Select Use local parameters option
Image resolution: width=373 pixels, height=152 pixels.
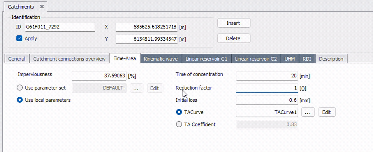[x=20, y=100]
